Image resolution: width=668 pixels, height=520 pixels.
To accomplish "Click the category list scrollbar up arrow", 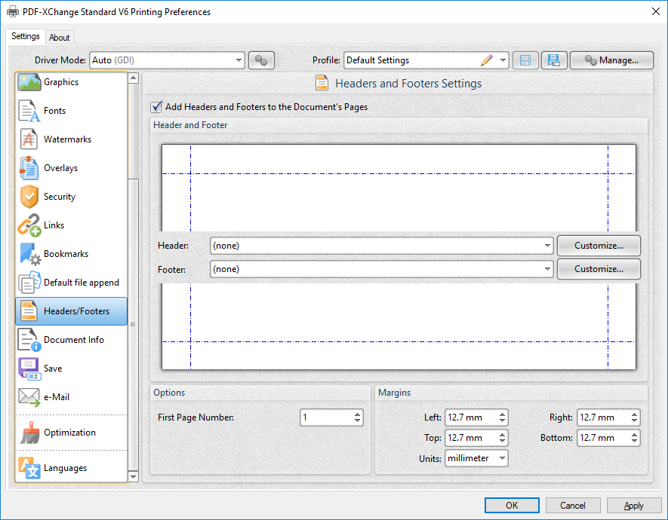I will tap(134, 78).
